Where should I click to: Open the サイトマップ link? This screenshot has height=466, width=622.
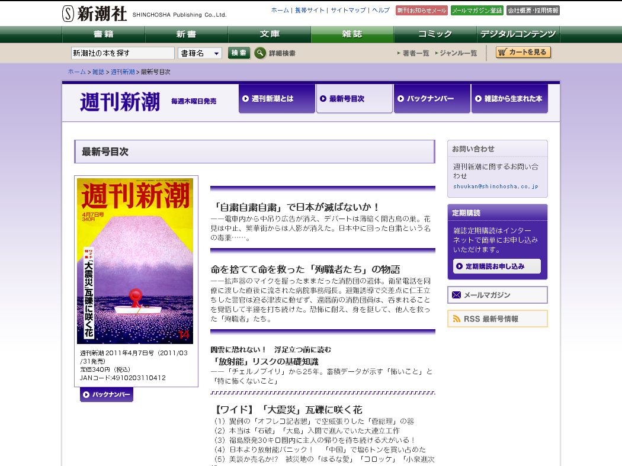tap(348, 10)
